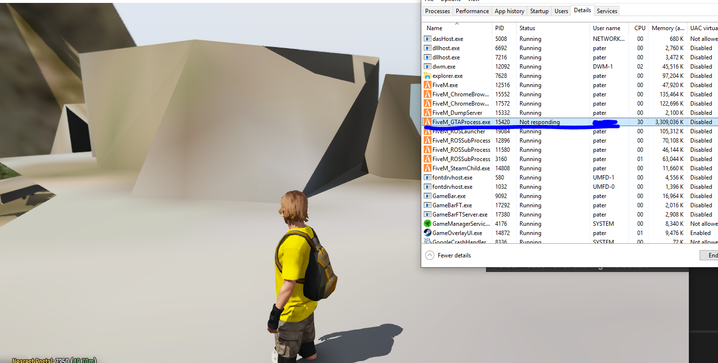
Task: Click the FiveM_SteamChild.exe icon
Action: (x=428, y=168)
